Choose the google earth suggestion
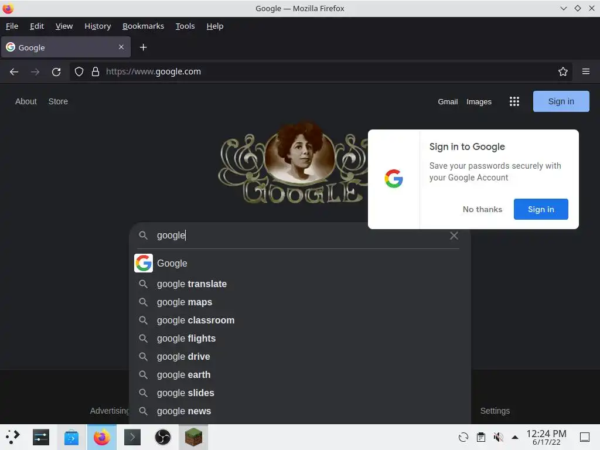Screen dimensions: 600x450 pyautogui.click(x=300, y=374)
